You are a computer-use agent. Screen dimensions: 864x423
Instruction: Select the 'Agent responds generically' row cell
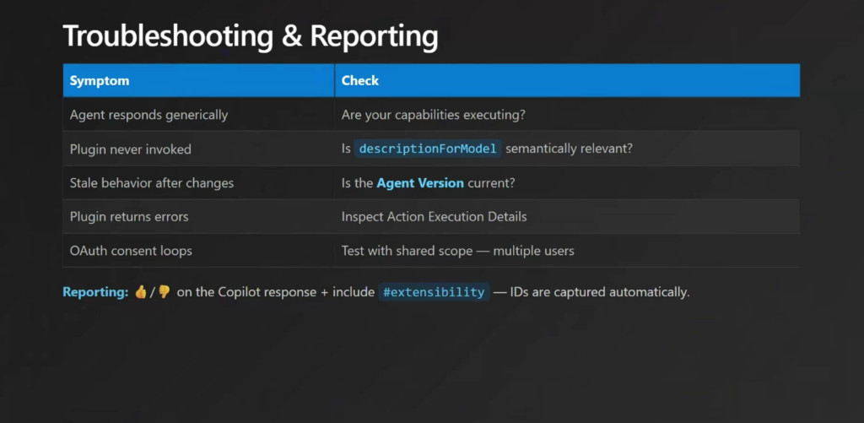pos(148,115)
